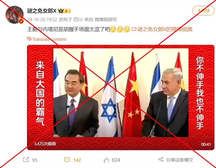
Task: Click the translate icon beside Translate content
Action: click(x=29, y=39)
